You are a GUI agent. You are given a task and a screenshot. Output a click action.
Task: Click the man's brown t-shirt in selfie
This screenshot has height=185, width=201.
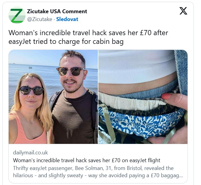click(x=73, y=120)
